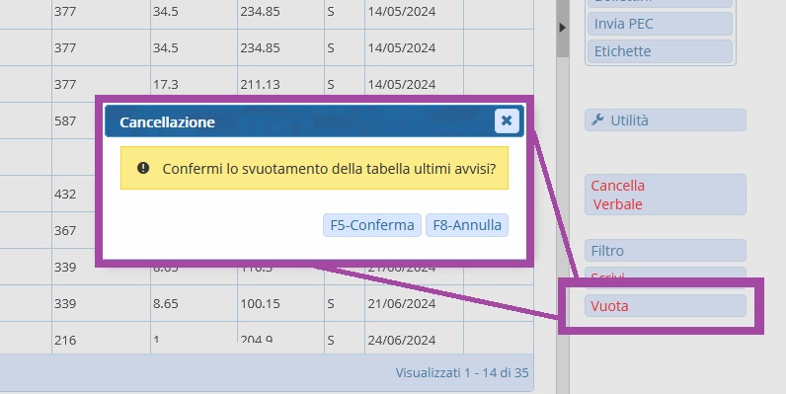
Task: Click 'Visualizzati 1 - 14 di 35' pager text
Action: (x=462, y=372)
